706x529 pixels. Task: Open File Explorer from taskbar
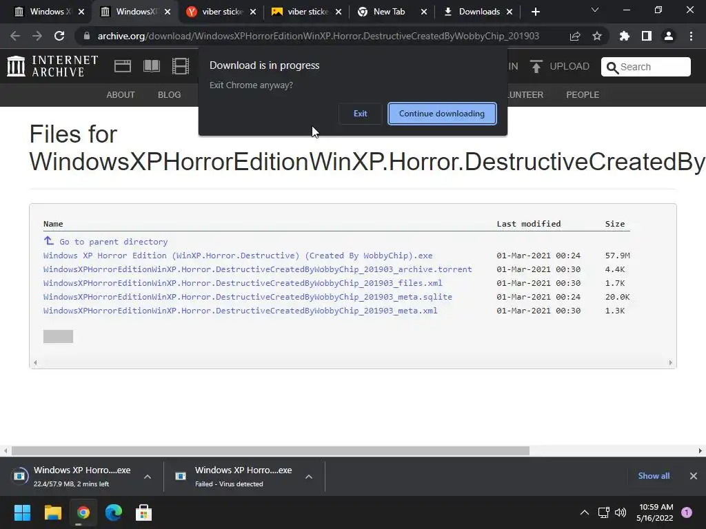52,512
